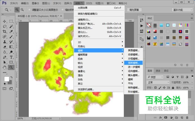Delete layer trash icon in Layers panel

tap(187, 118)
